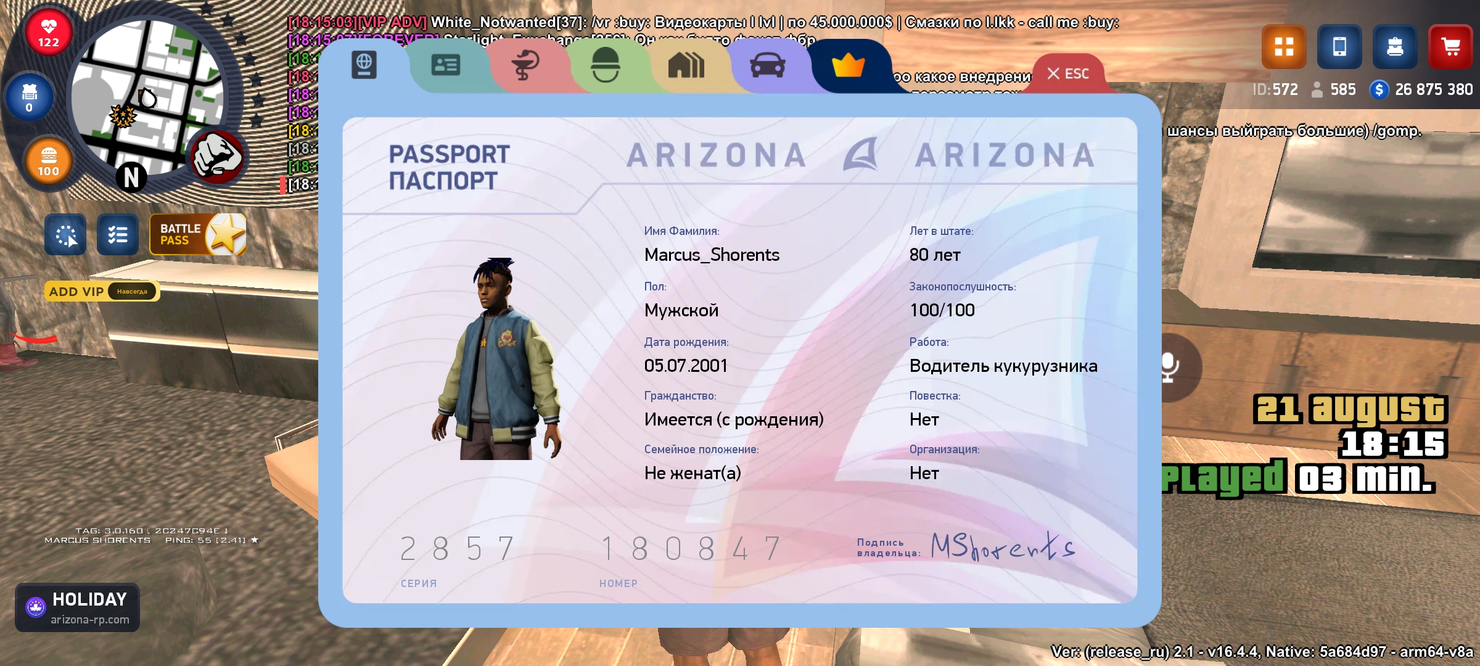Open the briefcase inventory icon
This screenshot has height=666, width=1480.
(1395, 46)
